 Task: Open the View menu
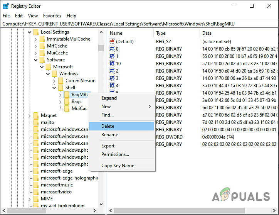pyautogui.click(x=33, y=16)
